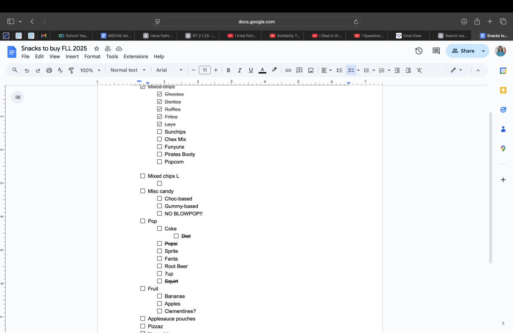The width and height of the screenshot is (513, 333).
Task: Run spelling and grammar check
Action: point(60,70)
